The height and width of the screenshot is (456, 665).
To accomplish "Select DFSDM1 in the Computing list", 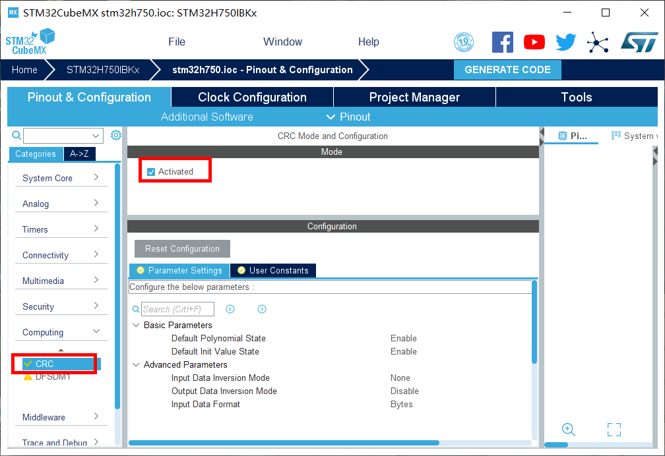I will tap(52, 377).
